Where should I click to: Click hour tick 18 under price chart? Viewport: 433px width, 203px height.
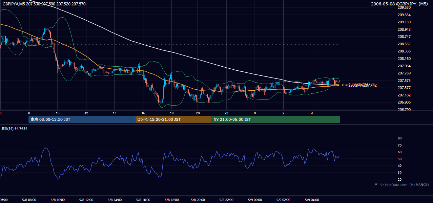coord(171,113)
